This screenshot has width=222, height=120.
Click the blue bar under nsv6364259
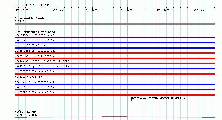pyautogui.click(x=115, y=43)
